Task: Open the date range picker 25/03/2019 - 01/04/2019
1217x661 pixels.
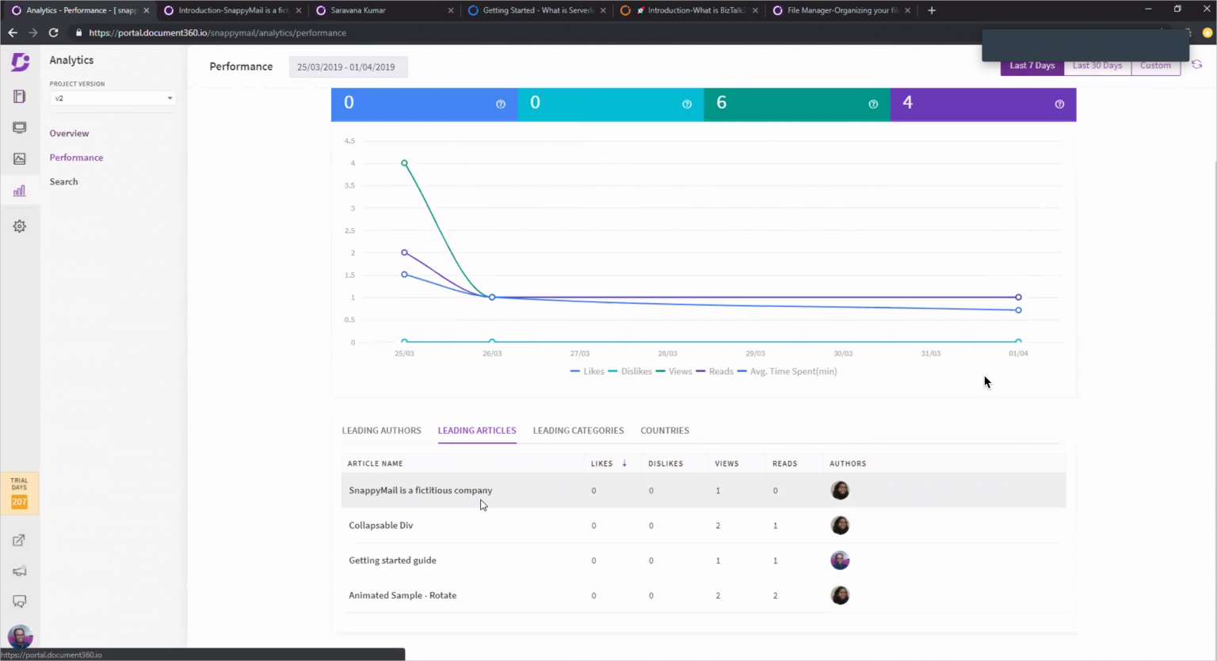Action: [x=347, y=67]
